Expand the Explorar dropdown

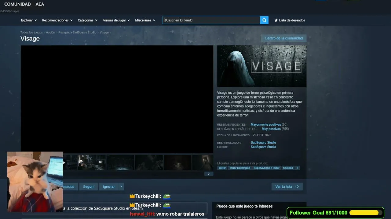point(29,20)
